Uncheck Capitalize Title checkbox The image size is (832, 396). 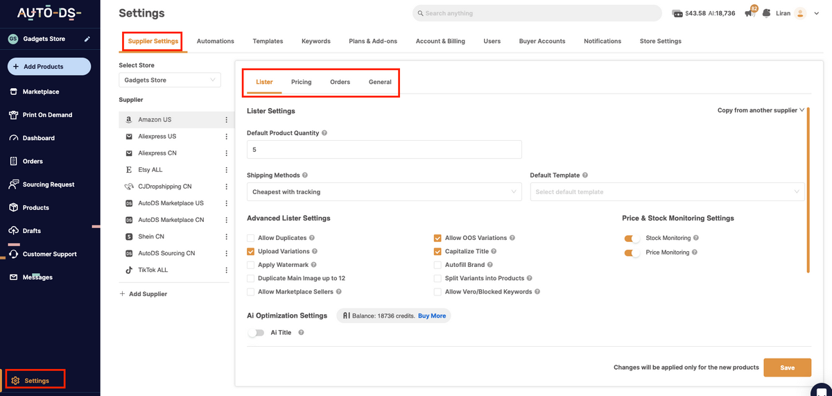437,251
